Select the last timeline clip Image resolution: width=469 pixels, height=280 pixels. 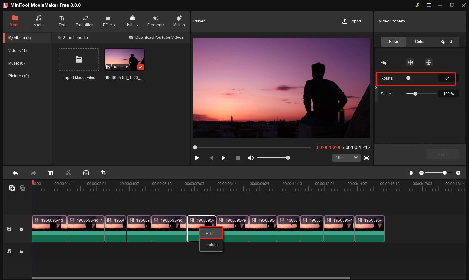[x=370, y=229]
